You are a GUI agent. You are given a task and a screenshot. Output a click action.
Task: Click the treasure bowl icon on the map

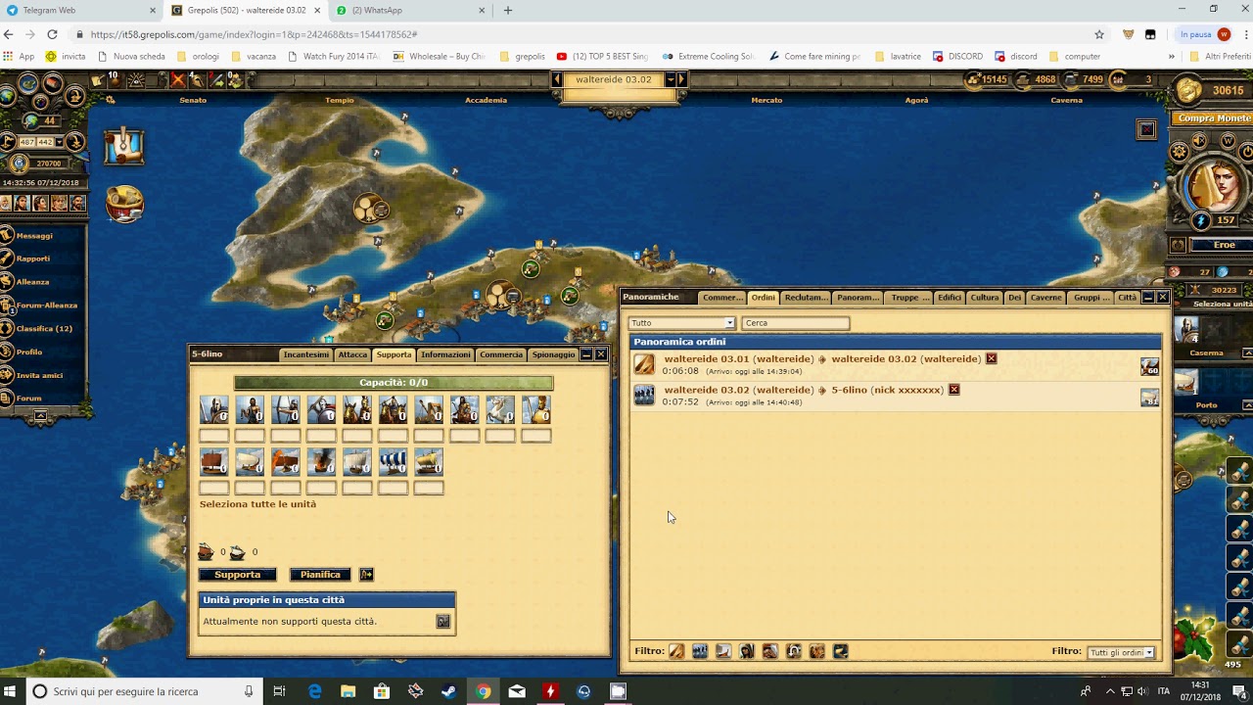point(124,204)
